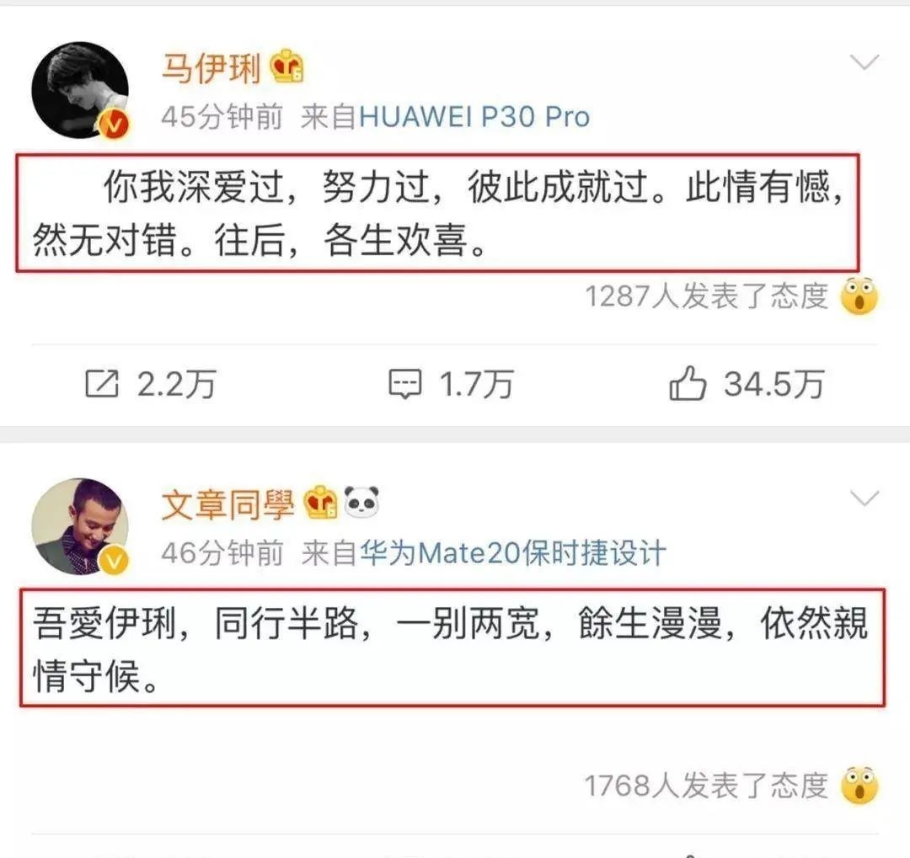The image size is (910, 858).
Task: Tap the surprised emoji next to 1768人发表了态度
Action: click(x=859, y=786)
